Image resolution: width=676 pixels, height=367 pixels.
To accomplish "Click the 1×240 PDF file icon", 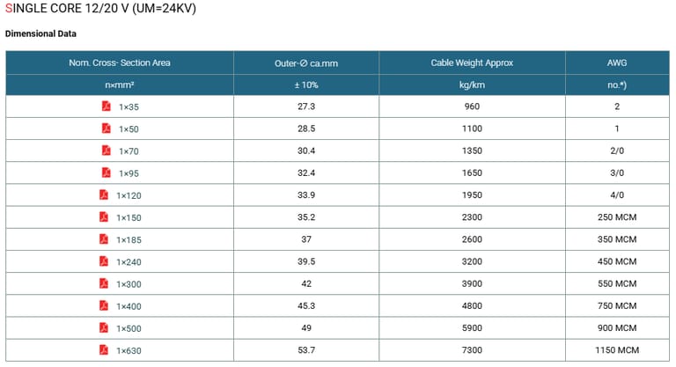I will [104, 261].
